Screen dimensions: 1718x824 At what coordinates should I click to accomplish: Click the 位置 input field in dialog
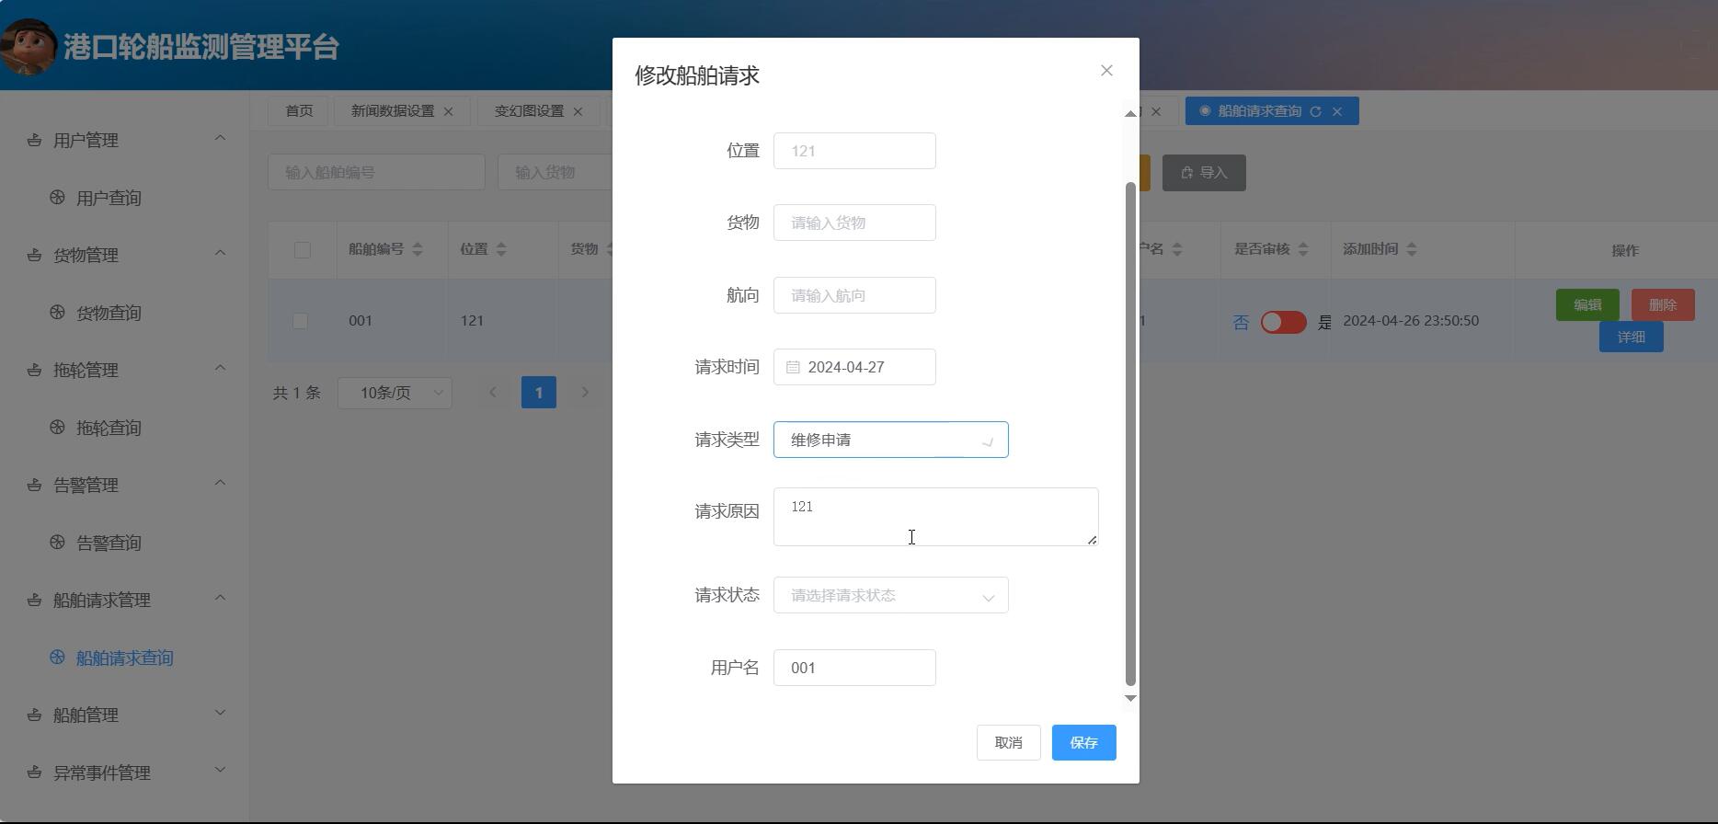[x=854, y=151]
